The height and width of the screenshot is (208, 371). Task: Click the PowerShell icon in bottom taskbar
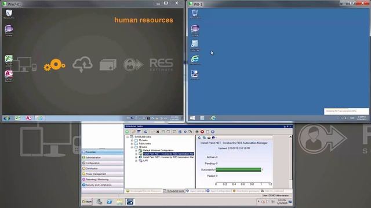pyautogui.click(x=110, y=202)
